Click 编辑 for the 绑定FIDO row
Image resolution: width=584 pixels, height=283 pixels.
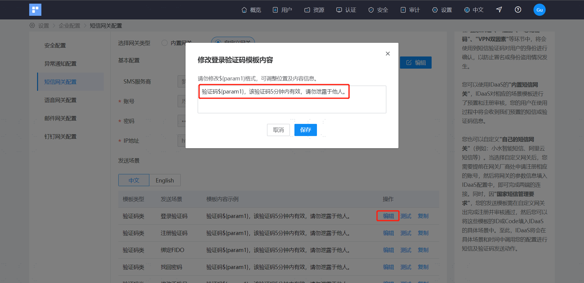point(388,250)
